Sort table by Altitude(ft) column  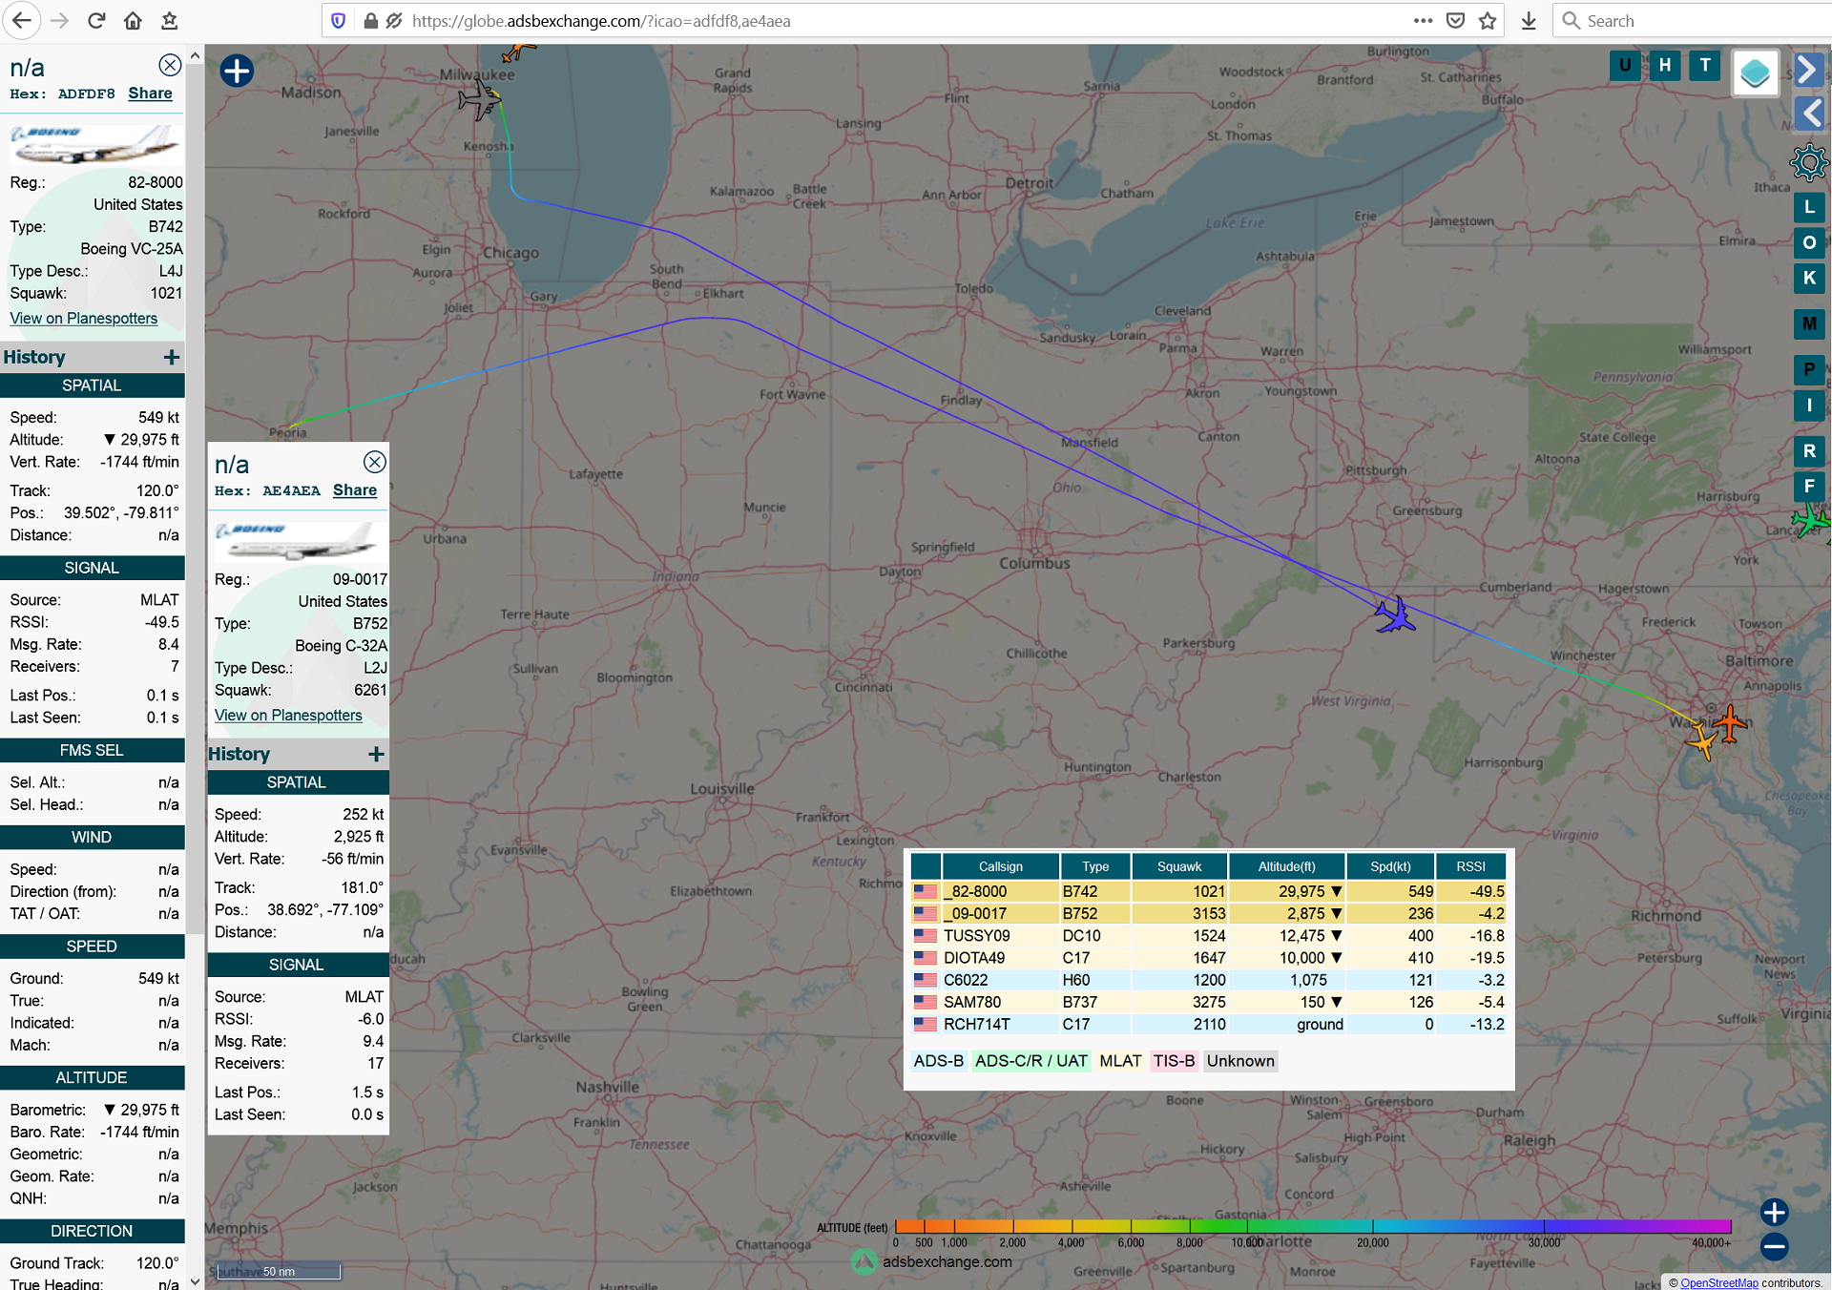1286,866
